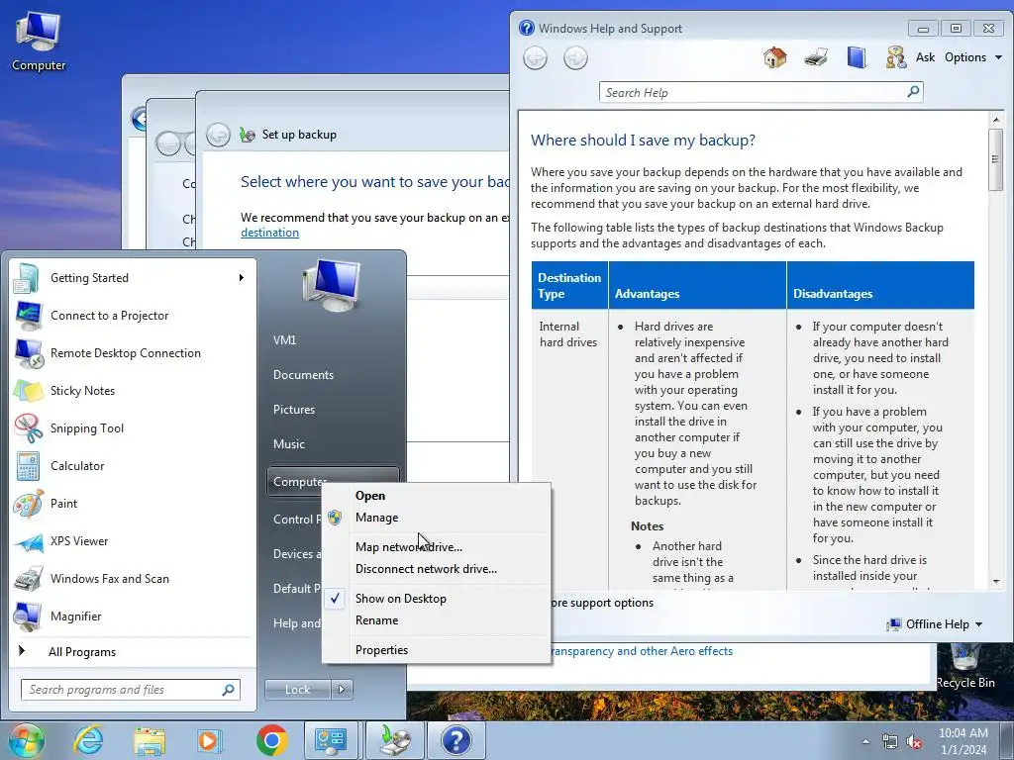
Task: Launch Magnifier from Start menu
Action: point(133,616)
